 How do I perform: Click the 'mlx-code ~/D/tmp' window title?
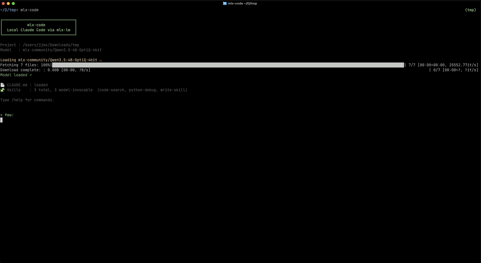pos(242,3)
